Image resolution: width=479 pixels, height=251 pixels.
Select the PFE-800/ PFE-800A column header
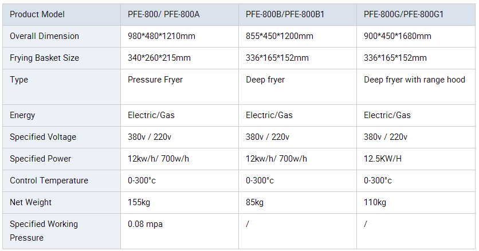point(163,14)
